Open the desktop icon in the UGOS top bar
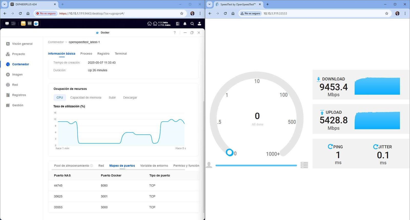The height and width of the screenshot is (220, 410). click(7, 24)
